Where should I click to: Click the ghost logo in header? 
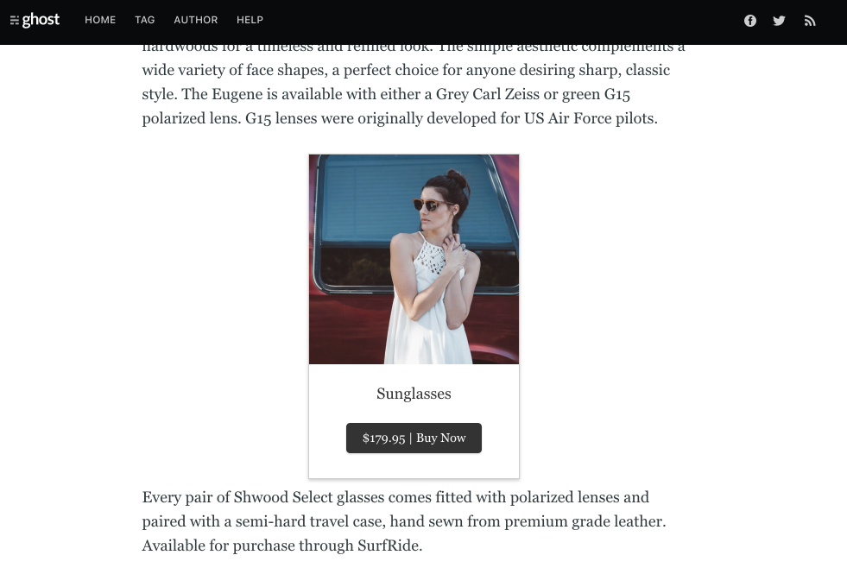pos(35,20)
